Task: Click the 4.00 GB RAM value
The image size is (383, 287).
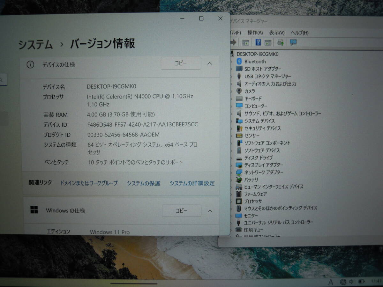Action: coord(121,114)
